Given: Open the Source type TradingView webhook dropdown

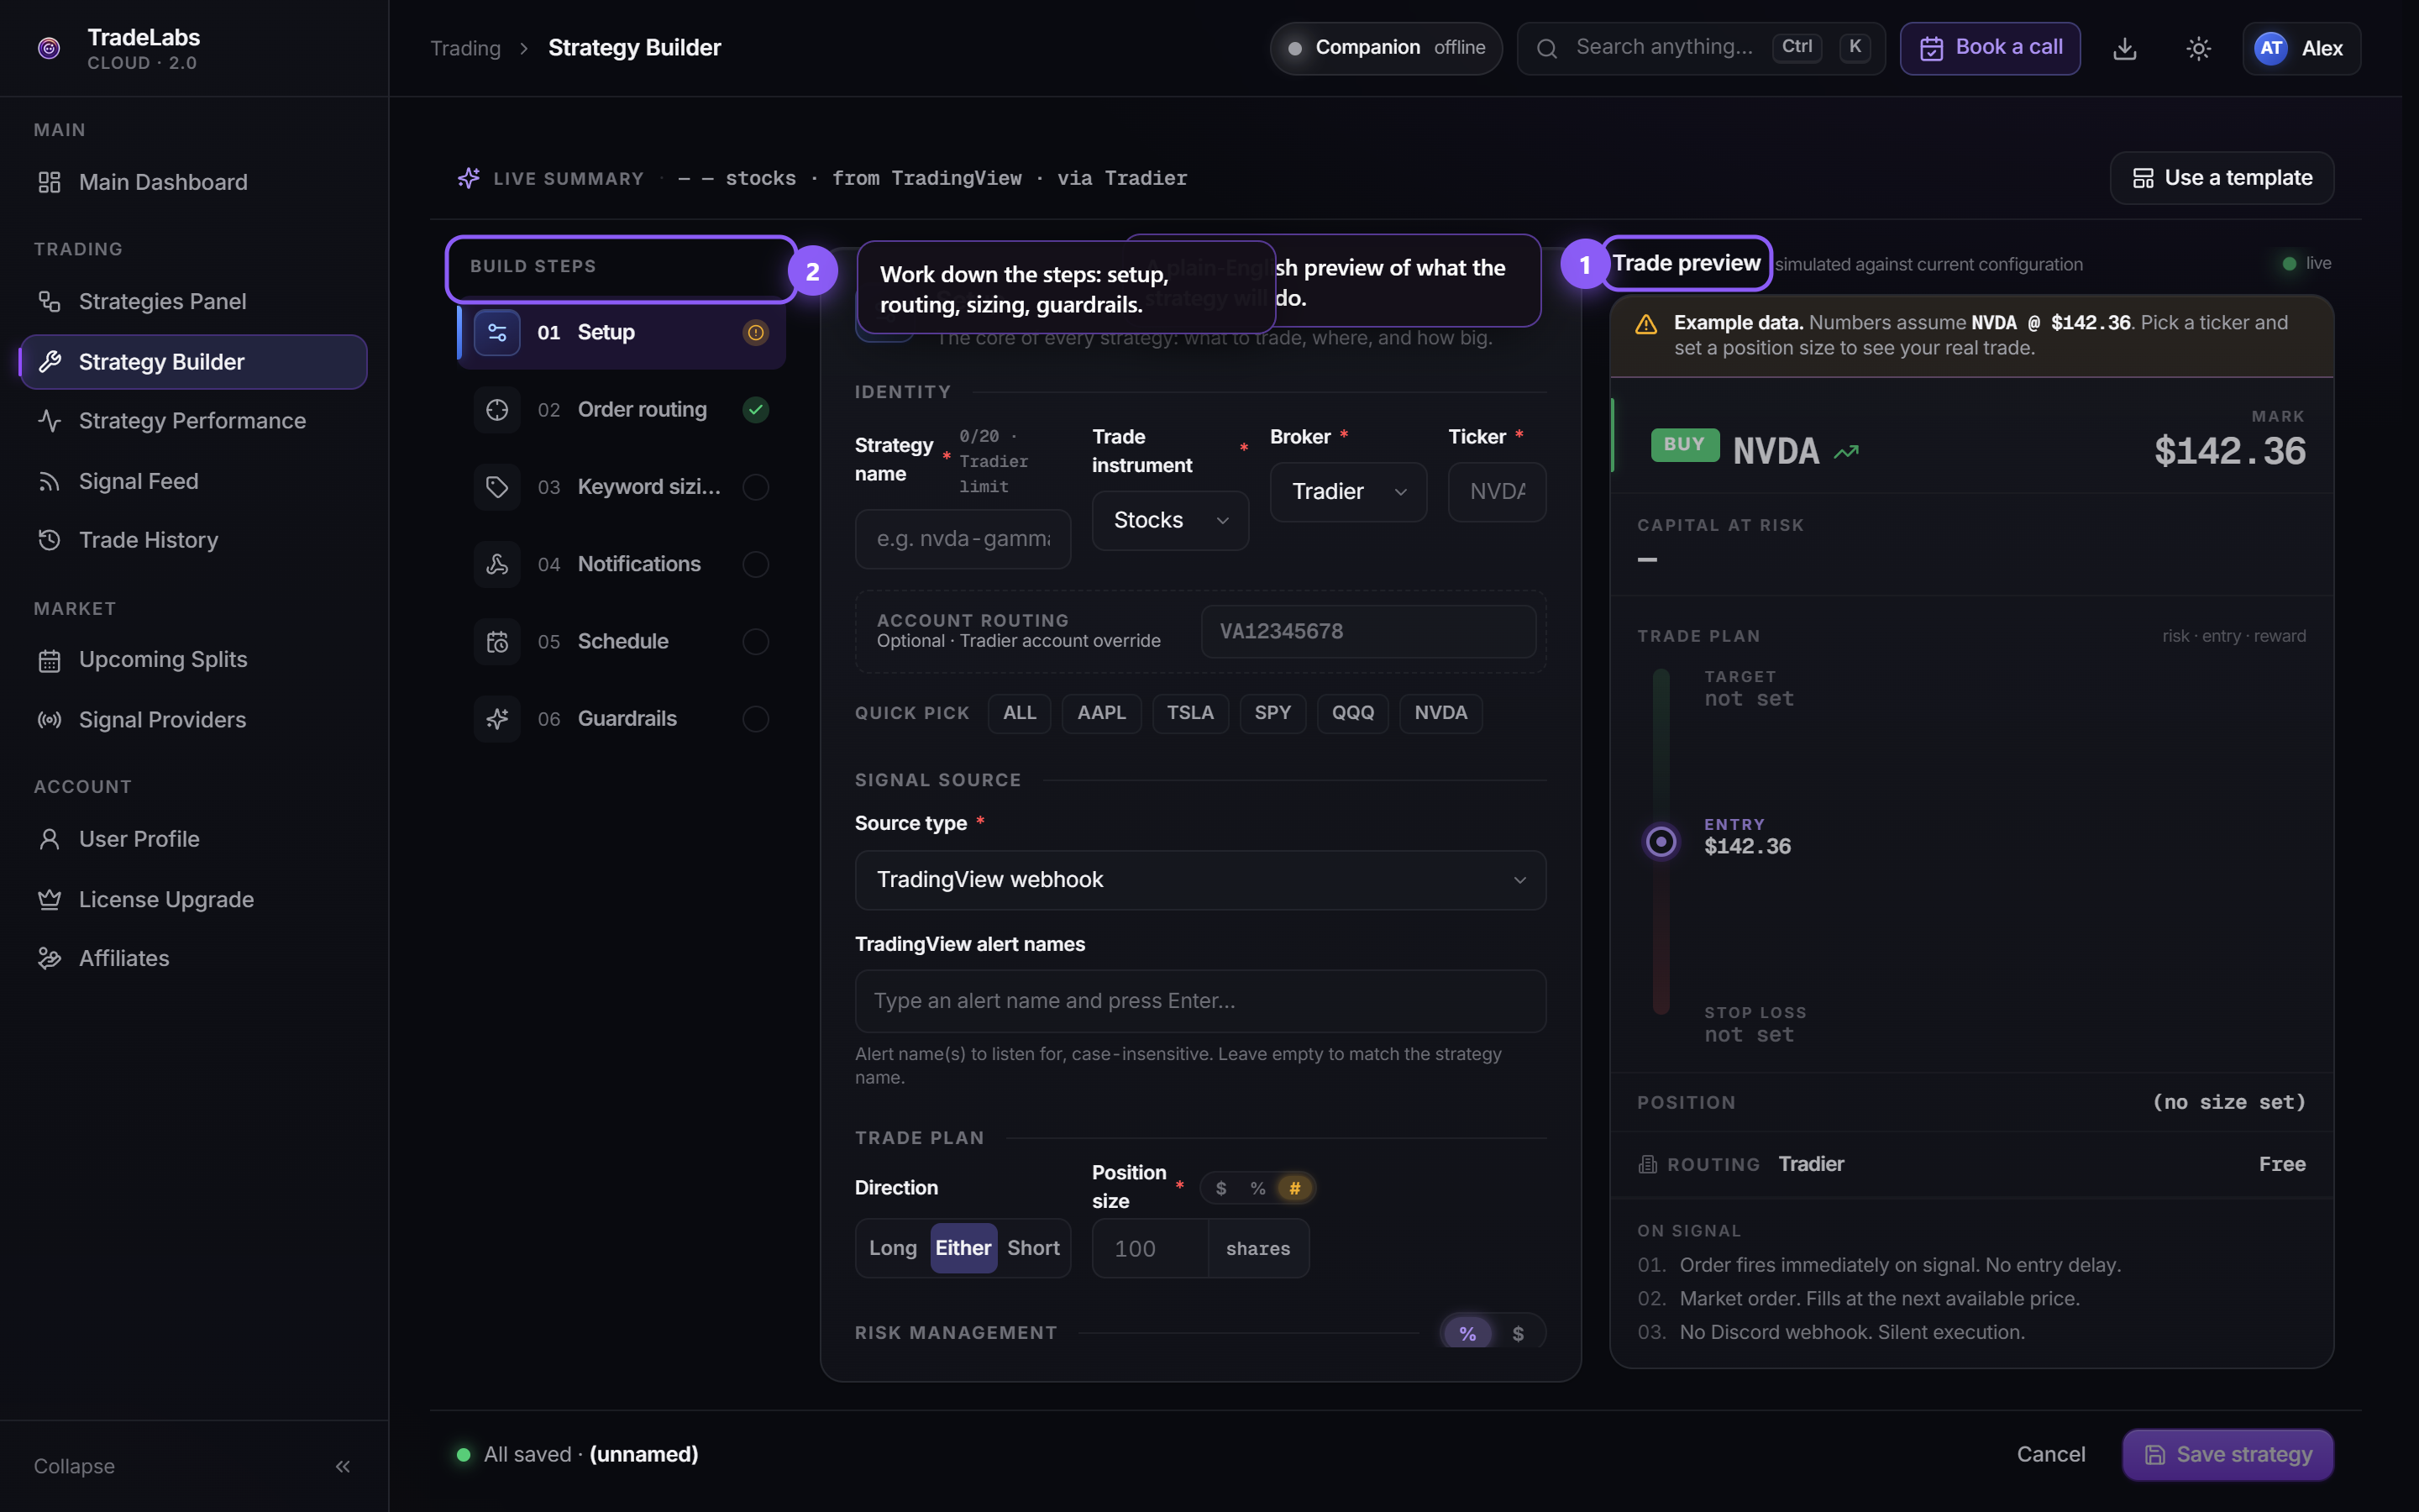Looking at the screenshot, I should click(x=1200, y=880).
